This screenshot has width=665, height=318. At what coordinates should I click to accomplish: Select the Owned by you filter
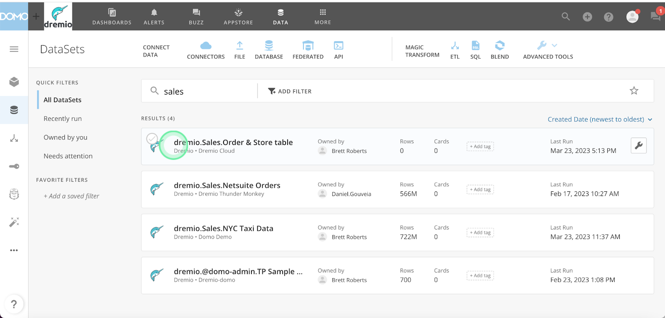click(x=65, y=137)
